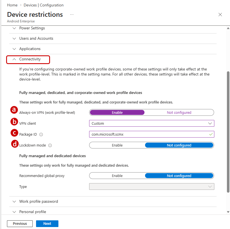The width and height of the screenshot is (230, 229).
Task: Click the 'Recommended global proxy' label
Action: click(x=42, y=176)
